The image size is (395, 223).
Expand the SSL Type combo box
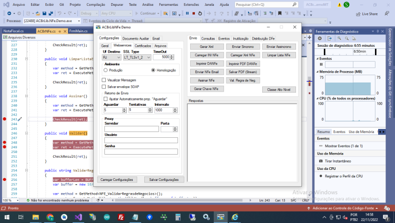pyautogui.click(x=137, y=57)
